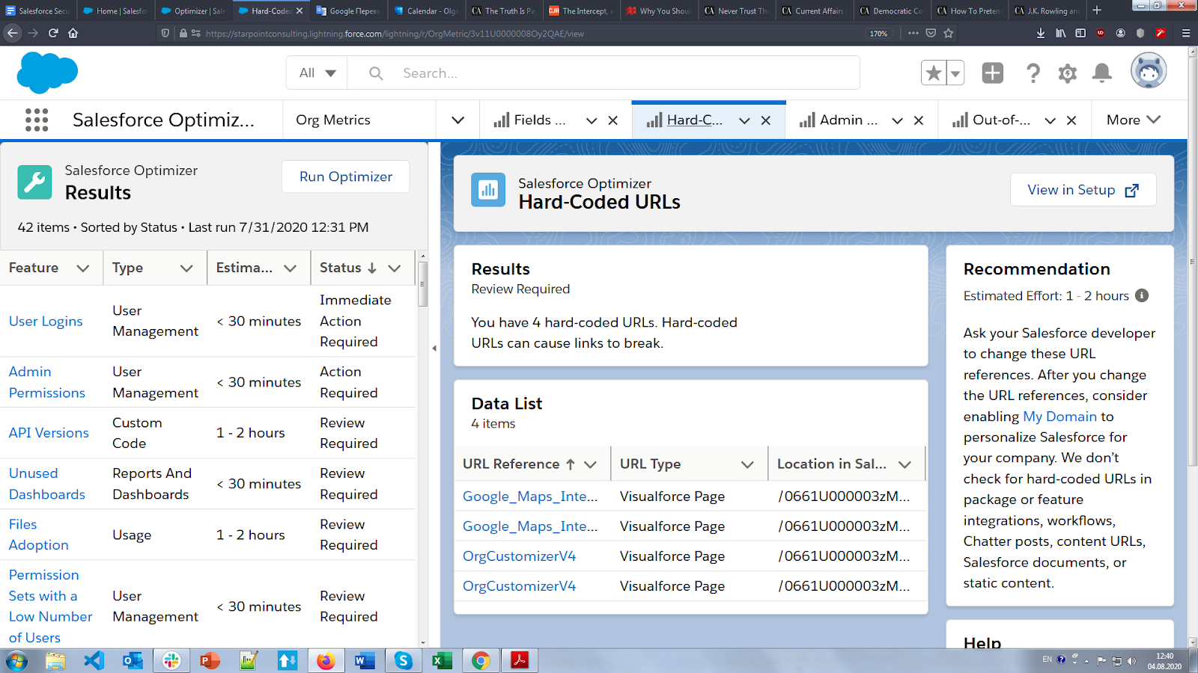Close the Admin workspace tab

coord(919,120)
